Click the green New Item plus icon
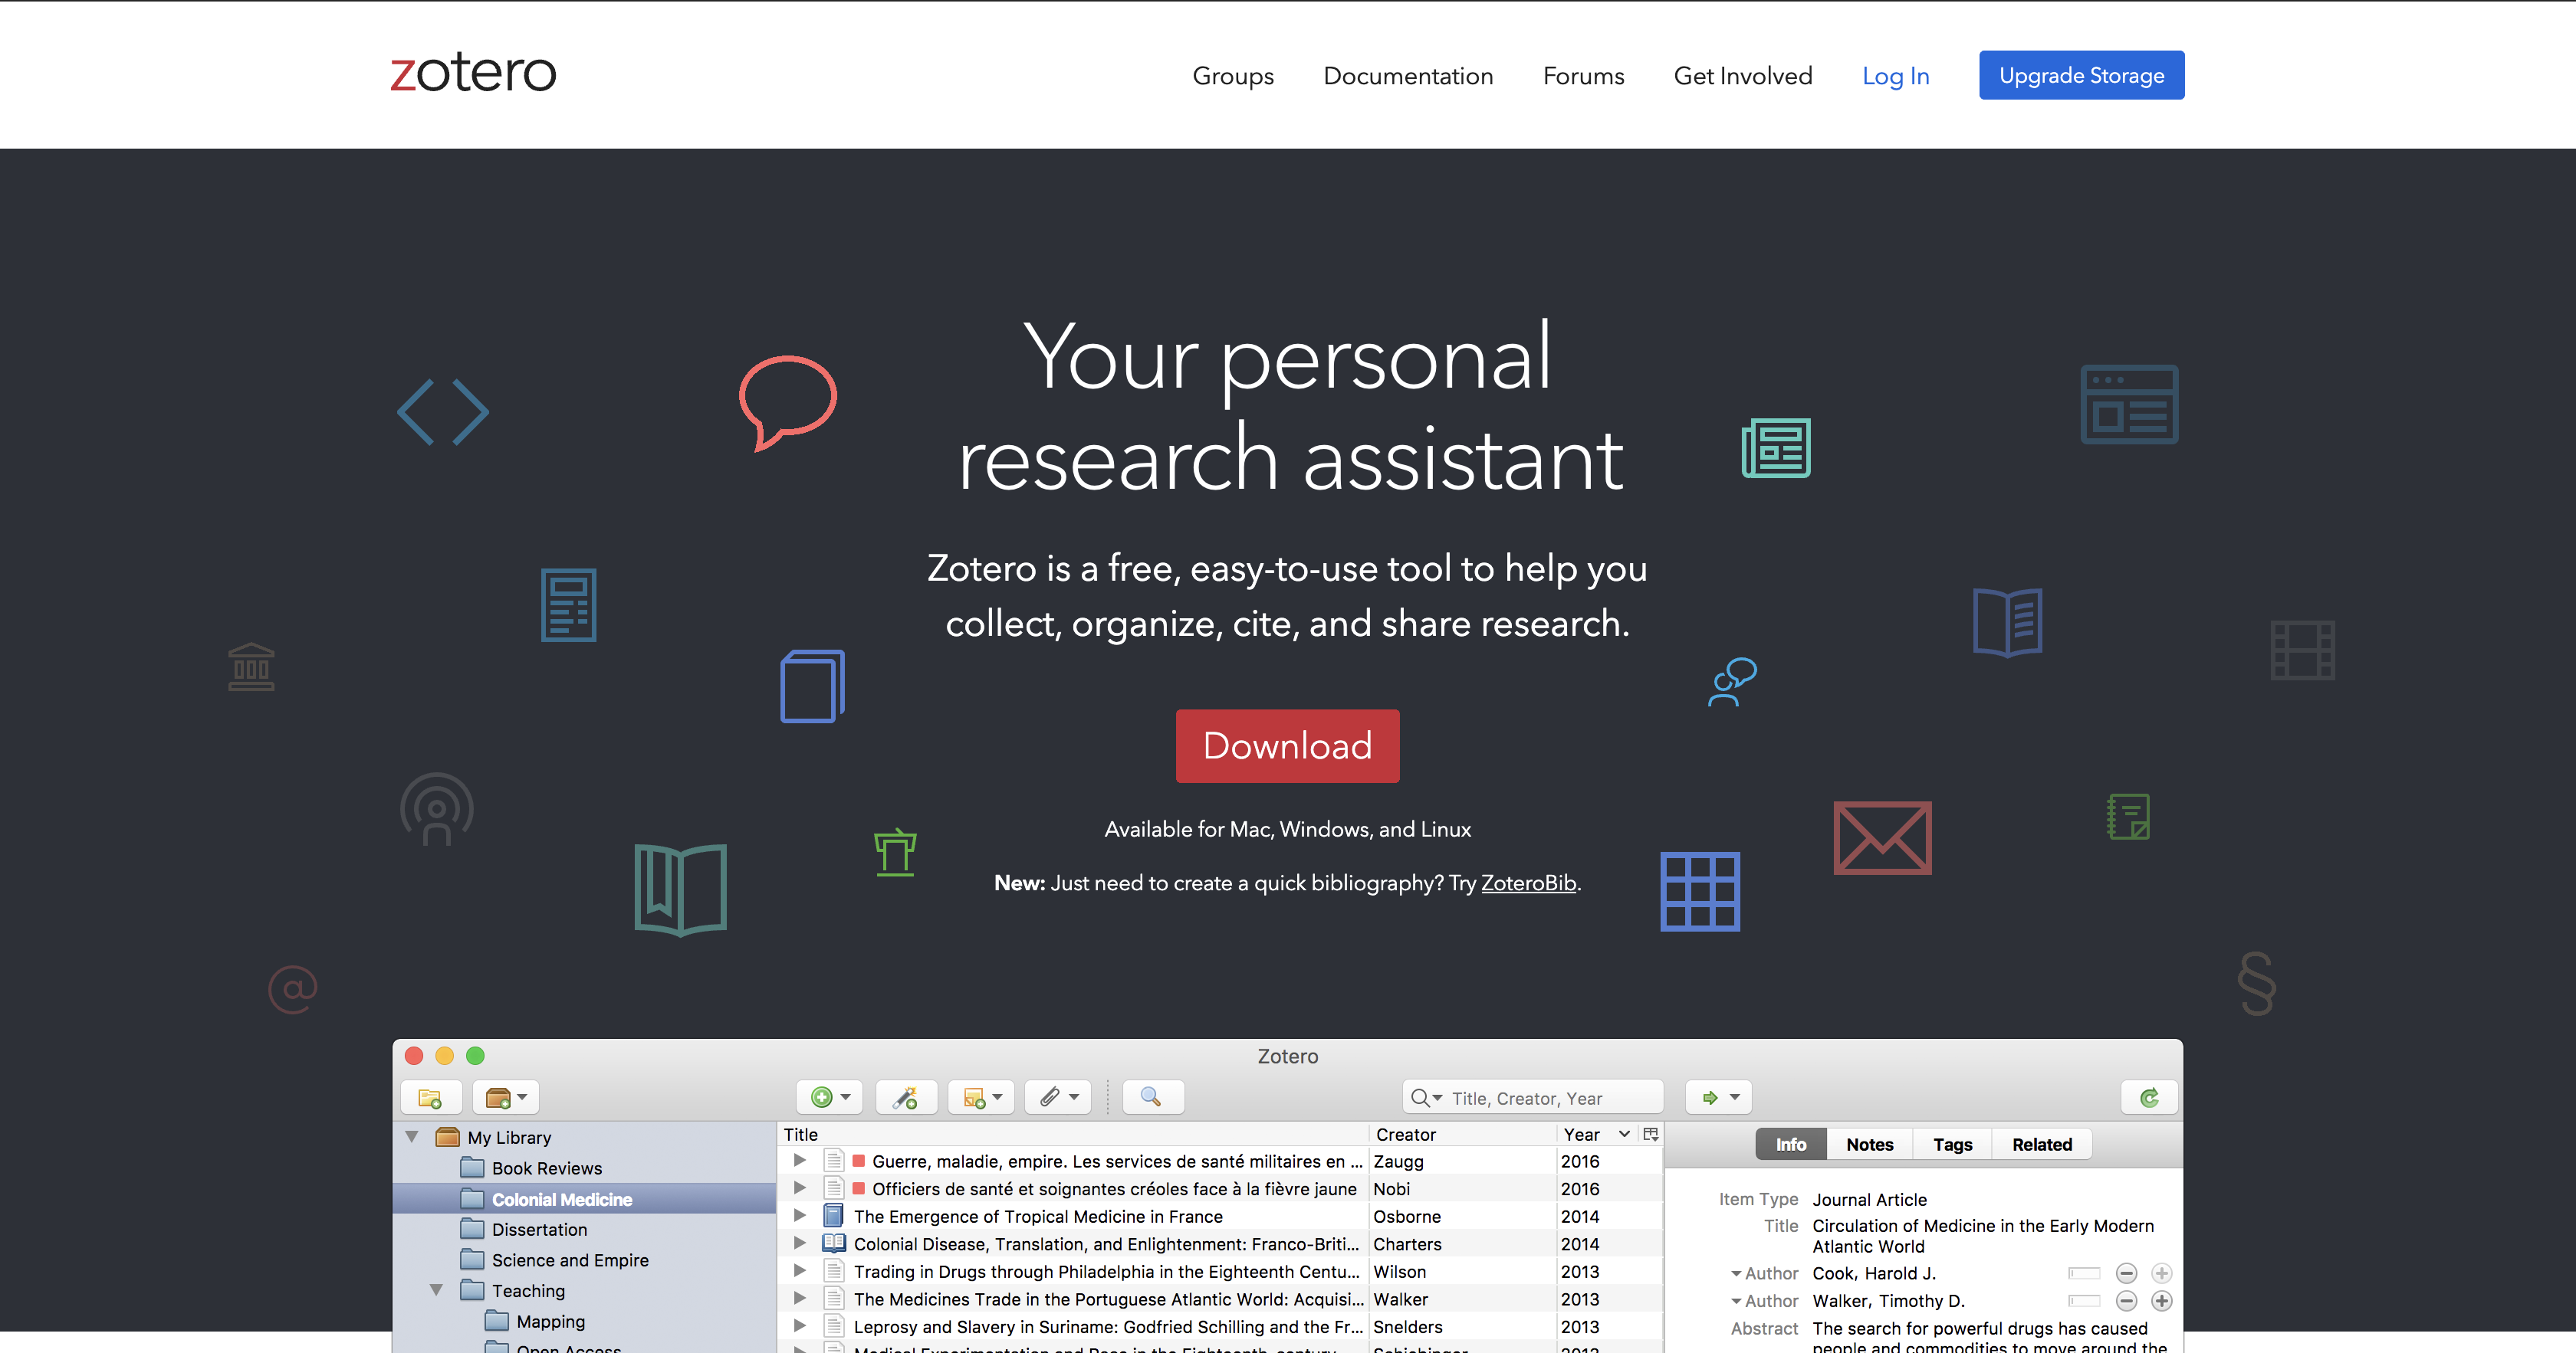This screenshot has height=1353, width=2576. click(x=821, y=1097)
